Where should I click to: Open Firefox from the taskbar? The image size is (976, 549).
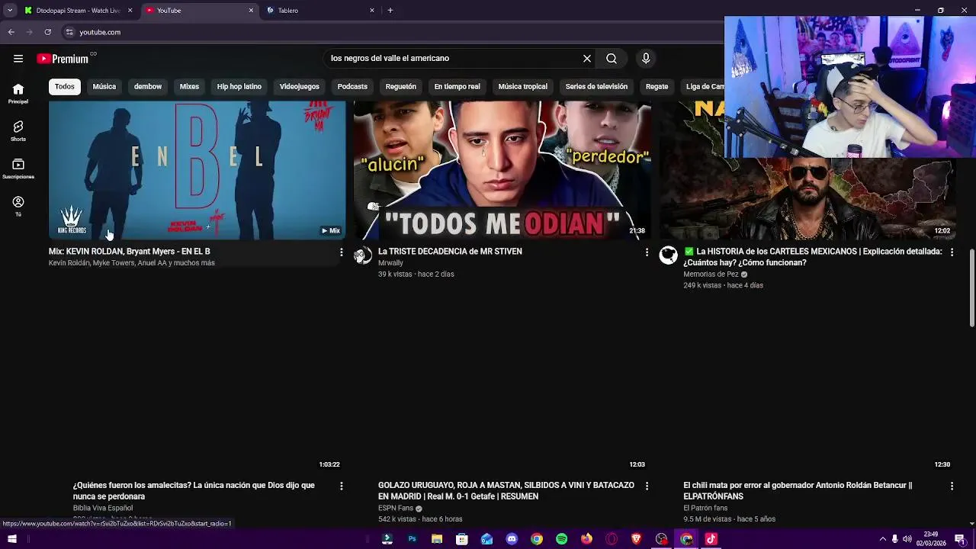click(586, 539)
